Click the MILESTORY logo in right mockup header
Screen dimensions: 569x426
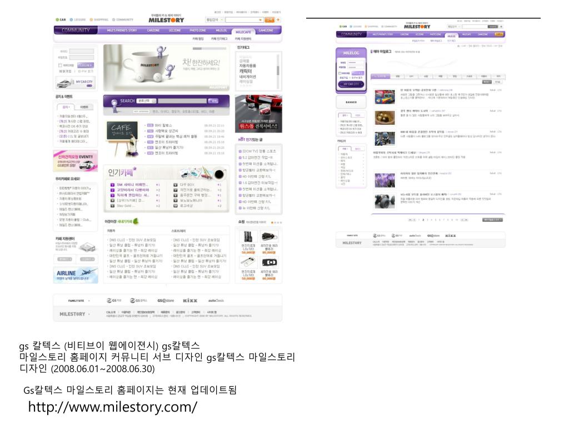pos(417,27)
